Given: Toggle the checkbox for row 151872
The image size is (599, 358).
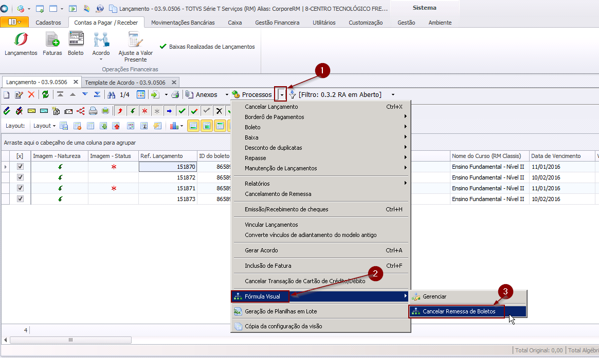Looking at the screenshot, I should click(x=21, y=177).
